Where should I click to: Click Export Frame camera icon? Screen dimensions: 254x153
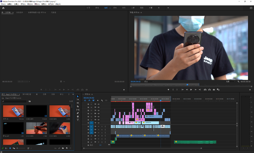point(214,90)
